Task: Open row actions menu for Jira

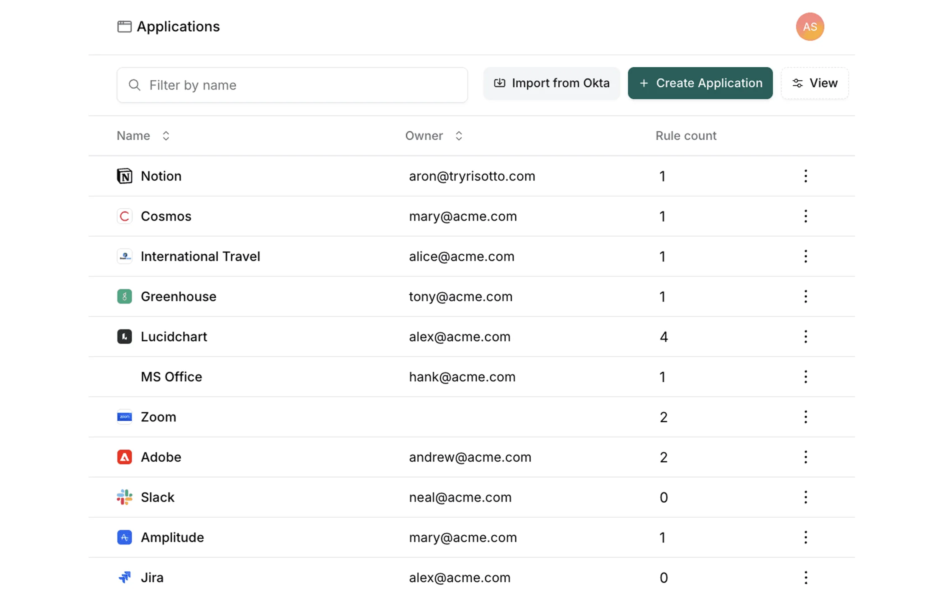Action: click(805, 578)
